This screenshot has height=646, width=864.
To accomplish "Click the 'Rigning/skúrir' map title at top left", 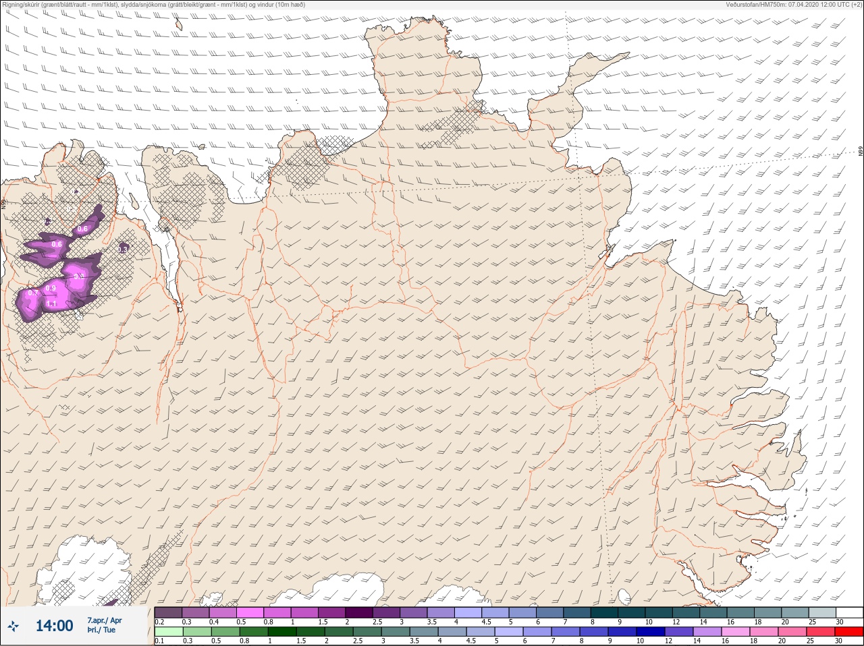I will pos(21,4).
